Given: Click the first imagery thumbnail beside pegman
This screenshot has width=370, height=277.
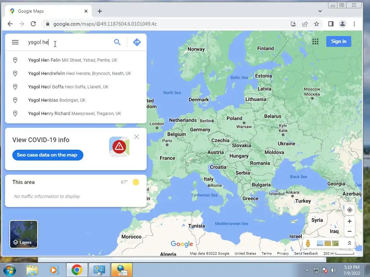Looking at the screenshot, I should click(320, 243).
